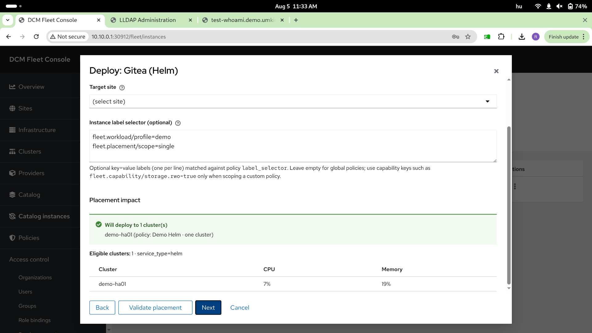Open the browser extensions puzzle icon
592x333 pixels.
point(501,37)
